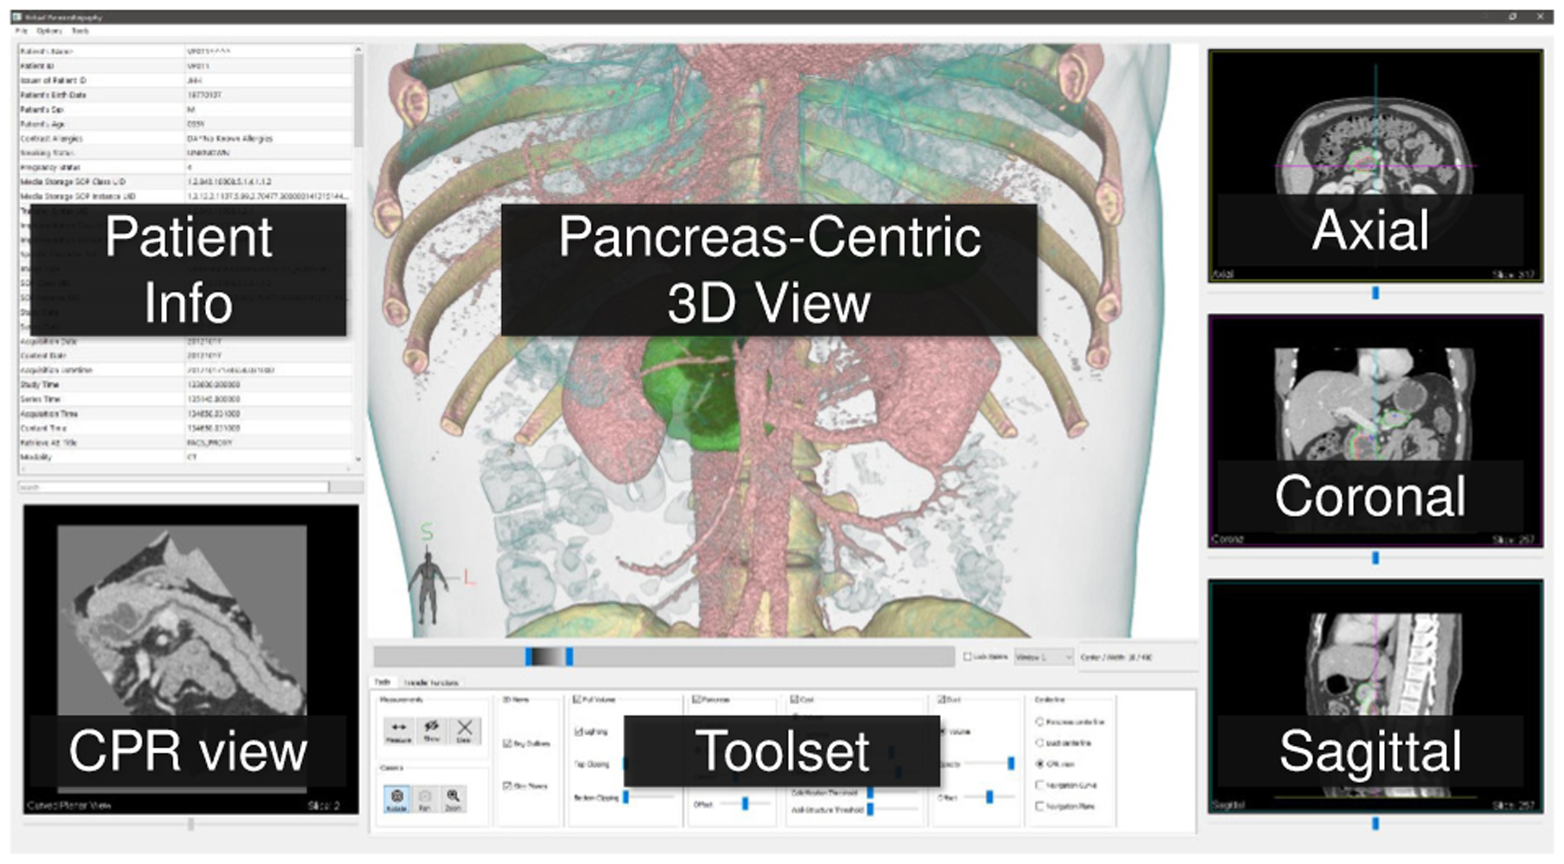Activate the Pan camera tool
Image resolution: width=1564 pixels, height=864 pixels.
pyautogui.click(x=425, y=799)
